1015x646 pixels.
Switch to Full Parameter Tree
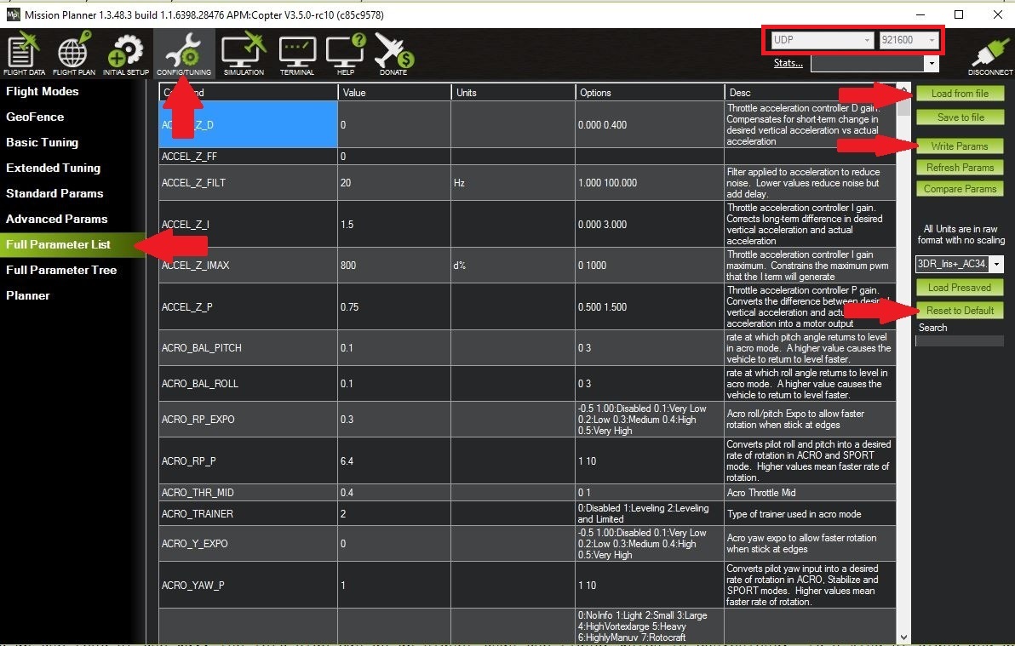61,270
